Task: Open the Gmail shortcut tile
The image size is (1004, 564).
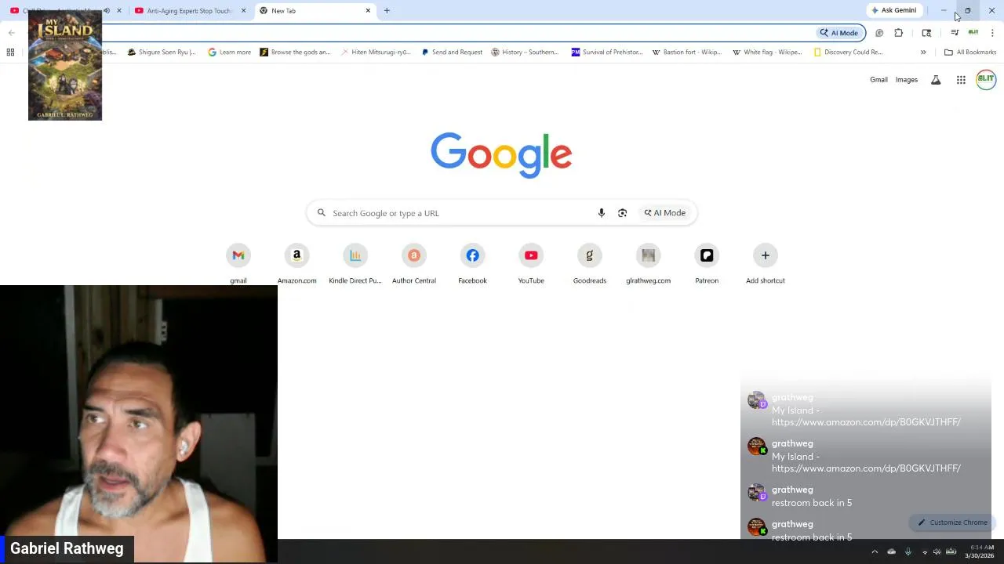Action: coord(238,264)
